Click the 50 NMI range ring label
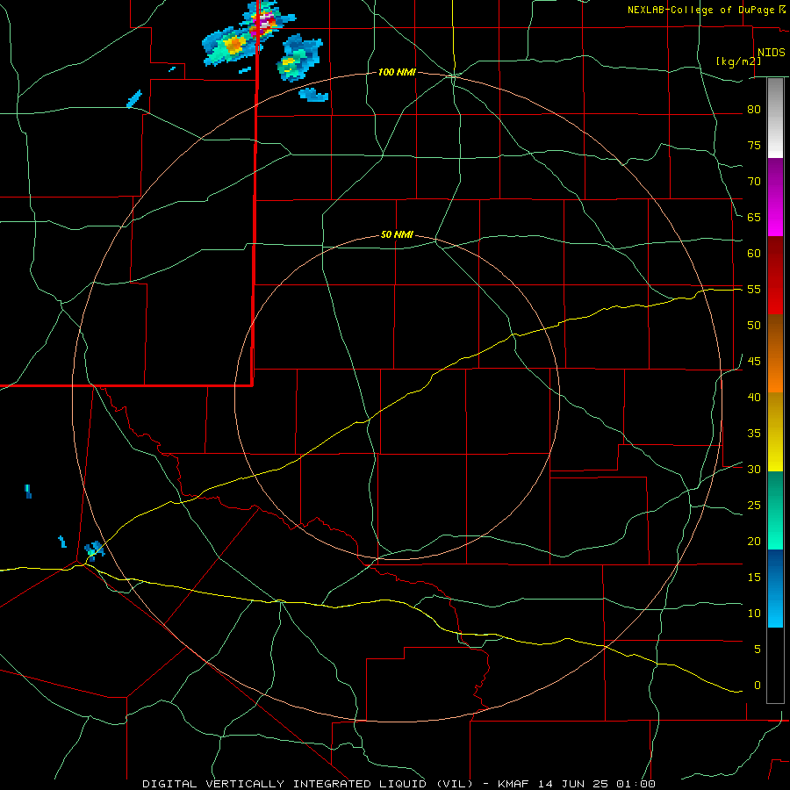Viewport: 790px width, 790px height. pos(397,234)
